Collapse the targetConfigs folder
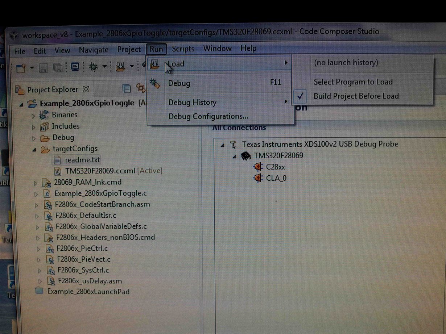Viewport: 446px width, 334px height. click(x=34, y=150)
